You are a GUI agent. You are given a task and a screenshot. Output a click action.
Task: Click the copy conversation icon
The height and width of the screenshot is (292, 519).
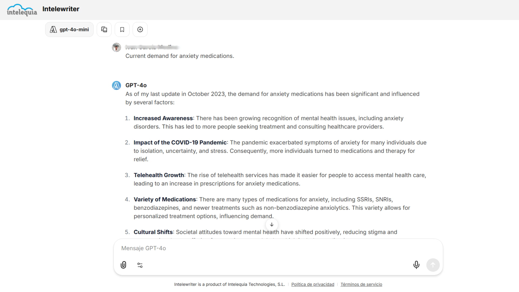click(x=104, y=29)
